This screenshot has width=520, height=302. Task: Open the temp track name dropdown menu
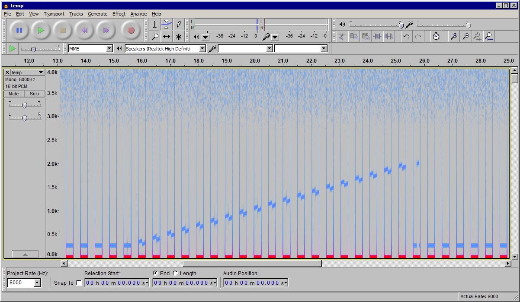[28, 72]
